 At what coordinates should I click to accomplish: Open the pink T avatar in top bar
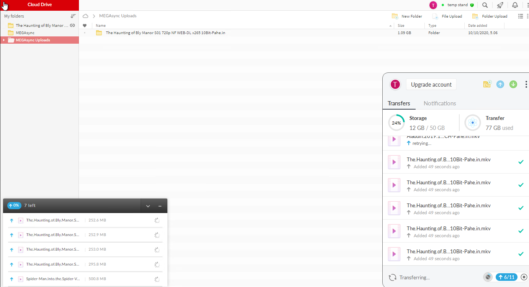[x=433, y=5]
